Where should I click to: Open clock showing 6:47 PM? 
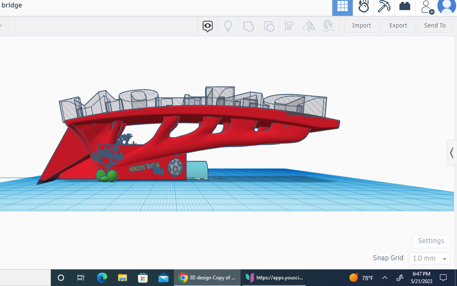pos(422,278)
